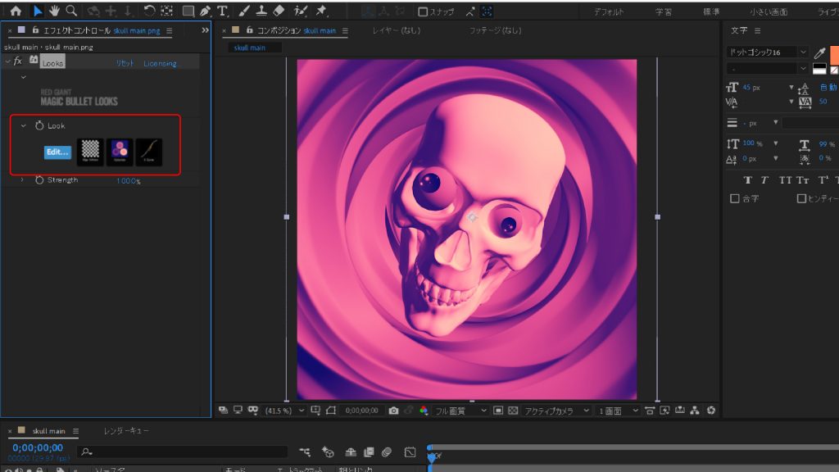Select the Type tool

pos(223,11)
